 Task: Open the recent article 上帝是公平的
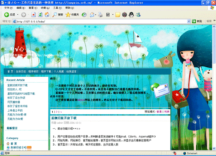pyautogui.click(x=15, y=110)
